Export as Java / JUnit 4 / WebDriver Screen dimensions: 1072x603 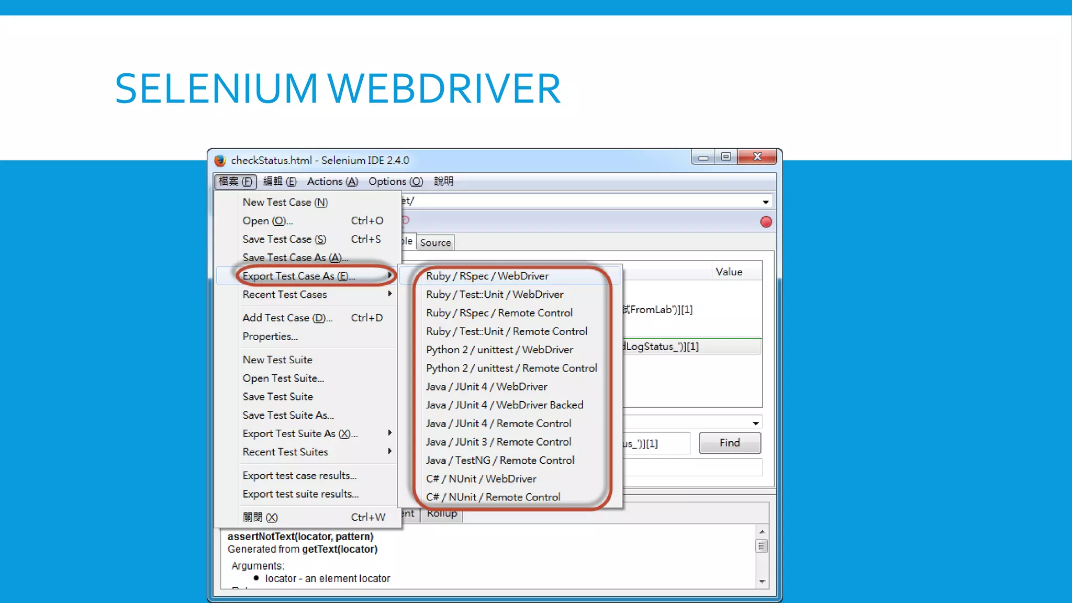click(510, 387)
